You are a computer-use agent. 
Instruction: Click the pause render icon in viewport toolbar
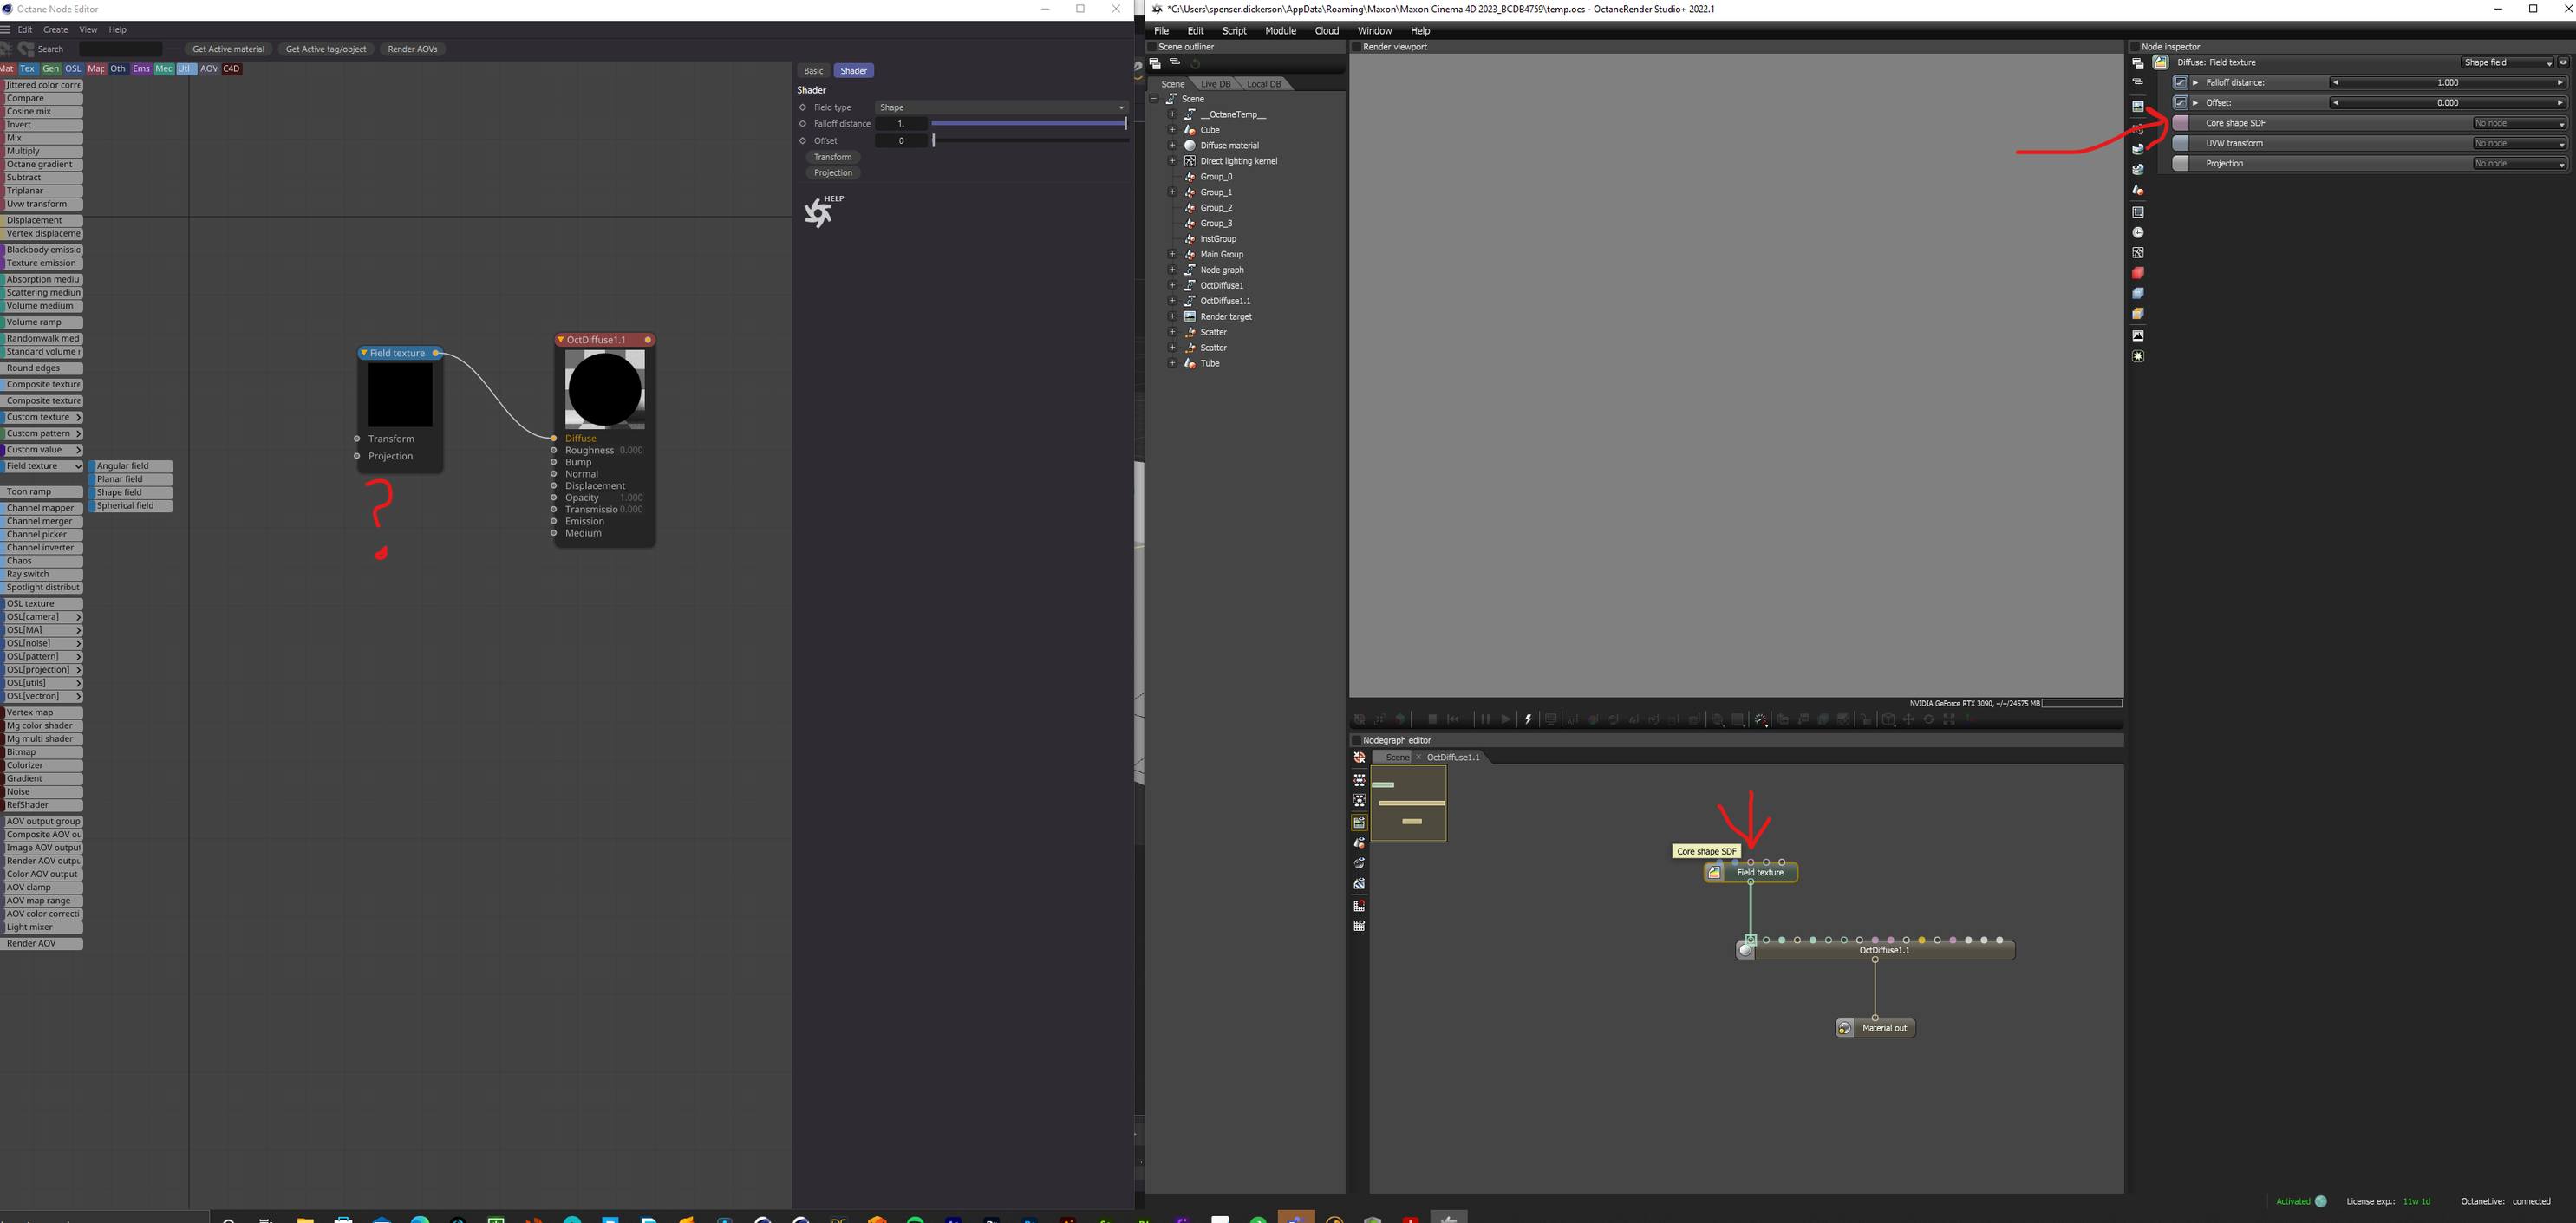point(1484,719)
